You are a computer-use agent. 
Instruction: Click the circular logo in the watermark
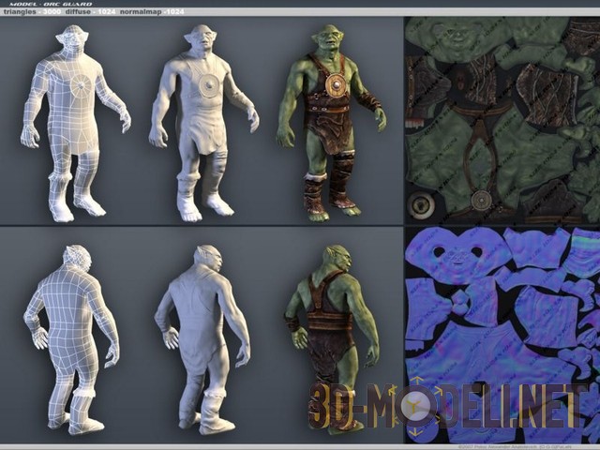click(417, 406)
